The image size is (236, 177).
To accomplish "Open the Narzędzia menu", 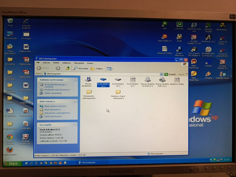I will tap(79, 63).
